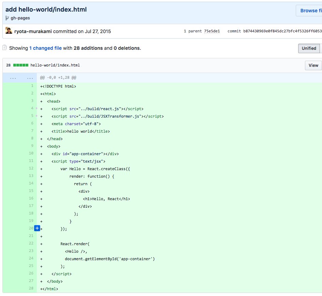
Task: Click the '1 changed file' link
Action: pyautogui.click(x=45, y=48)
